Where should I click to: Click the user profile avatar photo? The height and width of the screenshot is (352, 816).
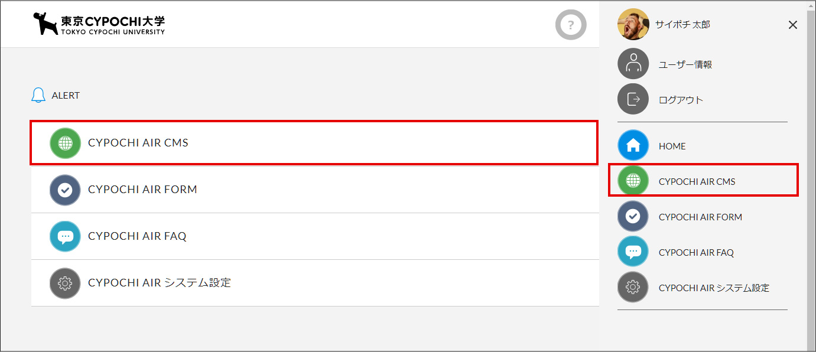pyautogui.click(x=633, y=24)
